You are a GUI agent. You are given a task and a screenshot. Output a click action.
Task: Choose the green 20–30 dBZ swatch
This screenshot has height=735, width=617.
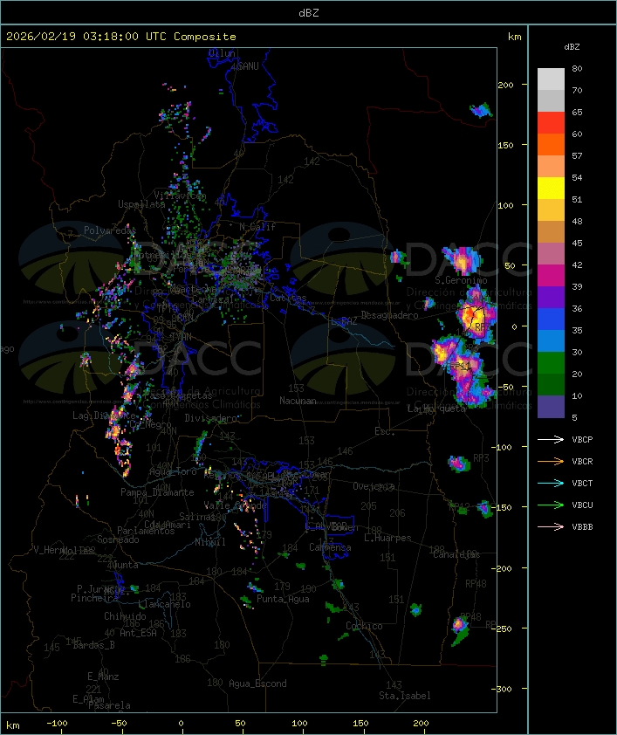pyautogui.click(x=551, y=363)
